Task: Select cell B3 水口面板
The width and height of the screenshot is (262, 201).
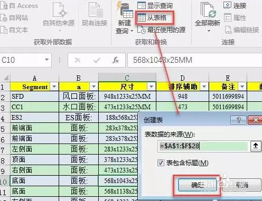Action: click(79, 107)
